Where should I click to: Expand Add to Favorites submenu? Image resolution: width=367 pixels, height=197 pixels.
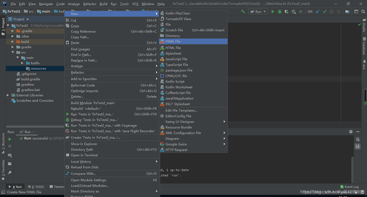(x=112, y=79)
